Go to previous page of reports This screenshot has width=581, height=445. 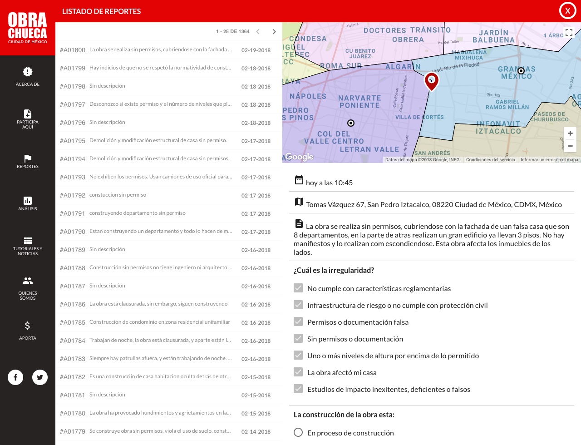pos(258,31)
